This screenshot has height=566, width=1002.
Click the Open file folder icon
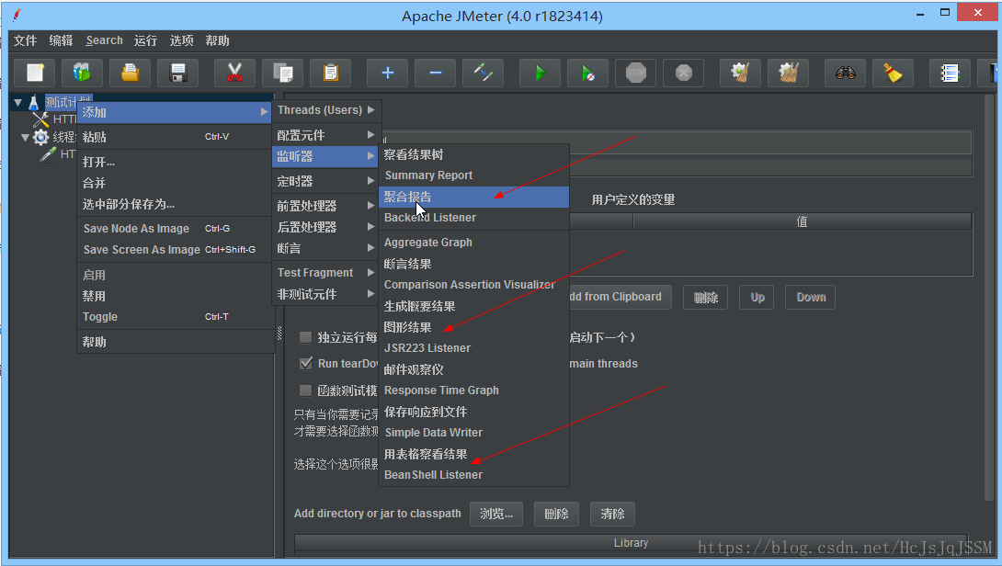(130, 73)
